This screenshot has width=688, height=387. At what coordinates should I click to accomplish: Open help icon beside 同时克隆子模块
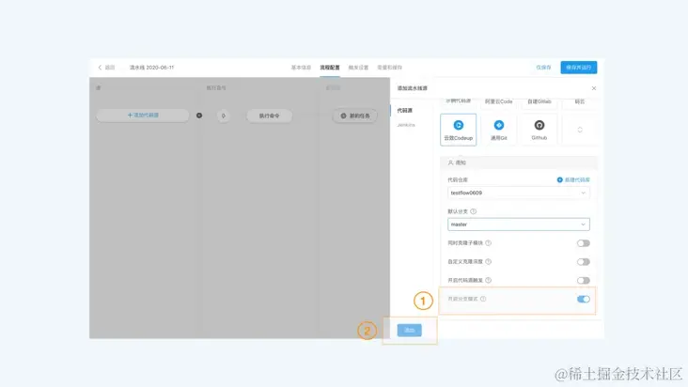pyautogui.click(x=489, y=242)
